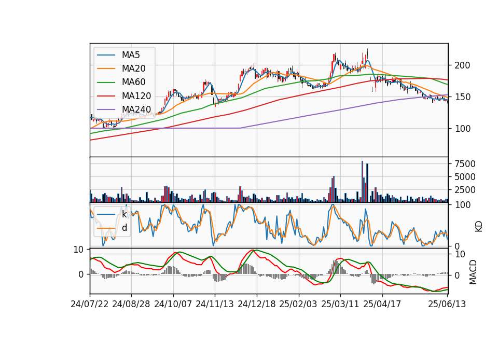Click the 5000 volume axis tick label
The width and height of the screenshot is (498, 358).
tap(465, 177)
